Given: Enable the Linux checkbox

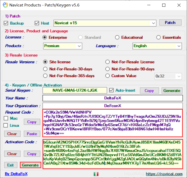Looking at the screenshot, I should pyautogui.click(x=6, y=125).
